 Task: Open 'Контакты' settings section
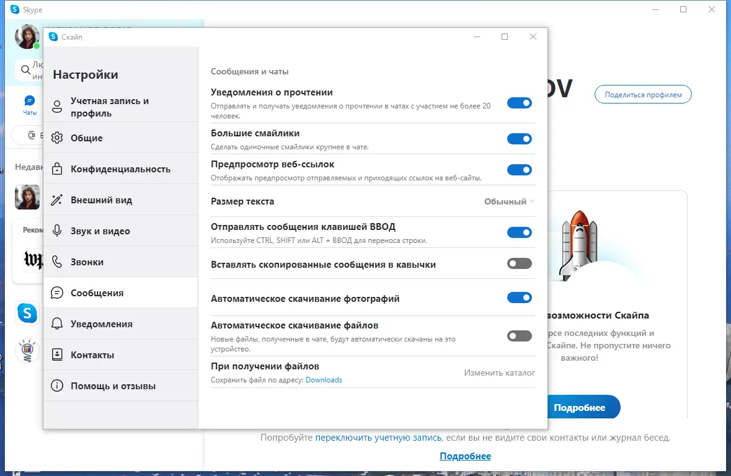[x=121, y=355]
